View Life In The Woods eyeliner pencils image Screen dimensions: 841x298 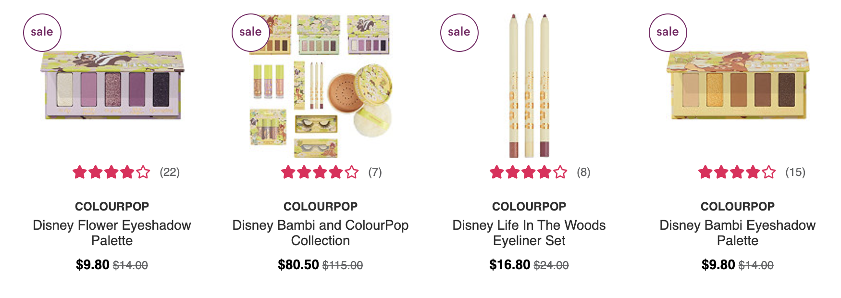[529, 86]
